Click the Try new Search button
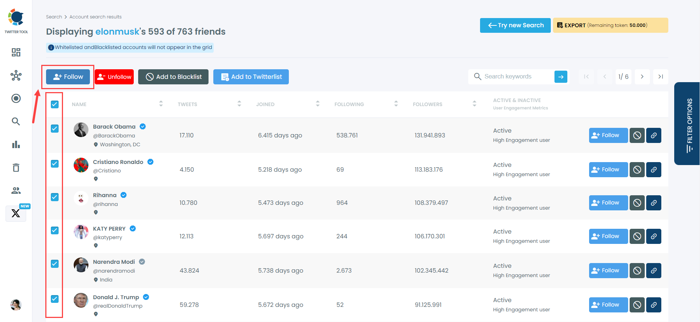This screenshot has width=700, height=322. pos(515,25)
